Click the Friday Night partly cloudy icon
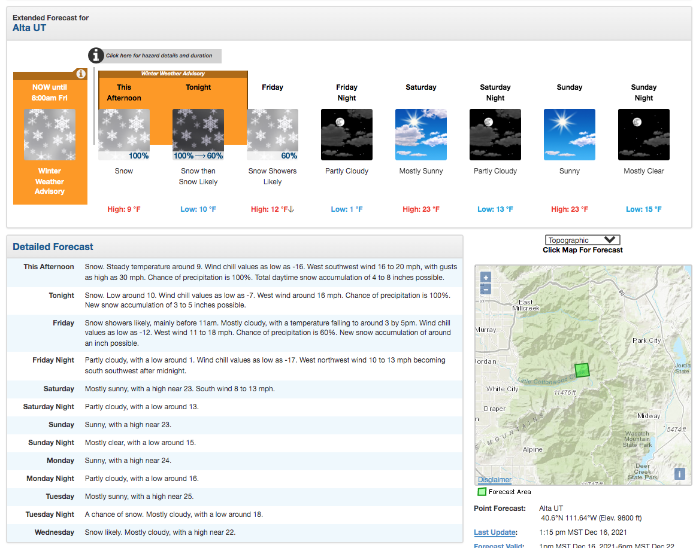 347,135
